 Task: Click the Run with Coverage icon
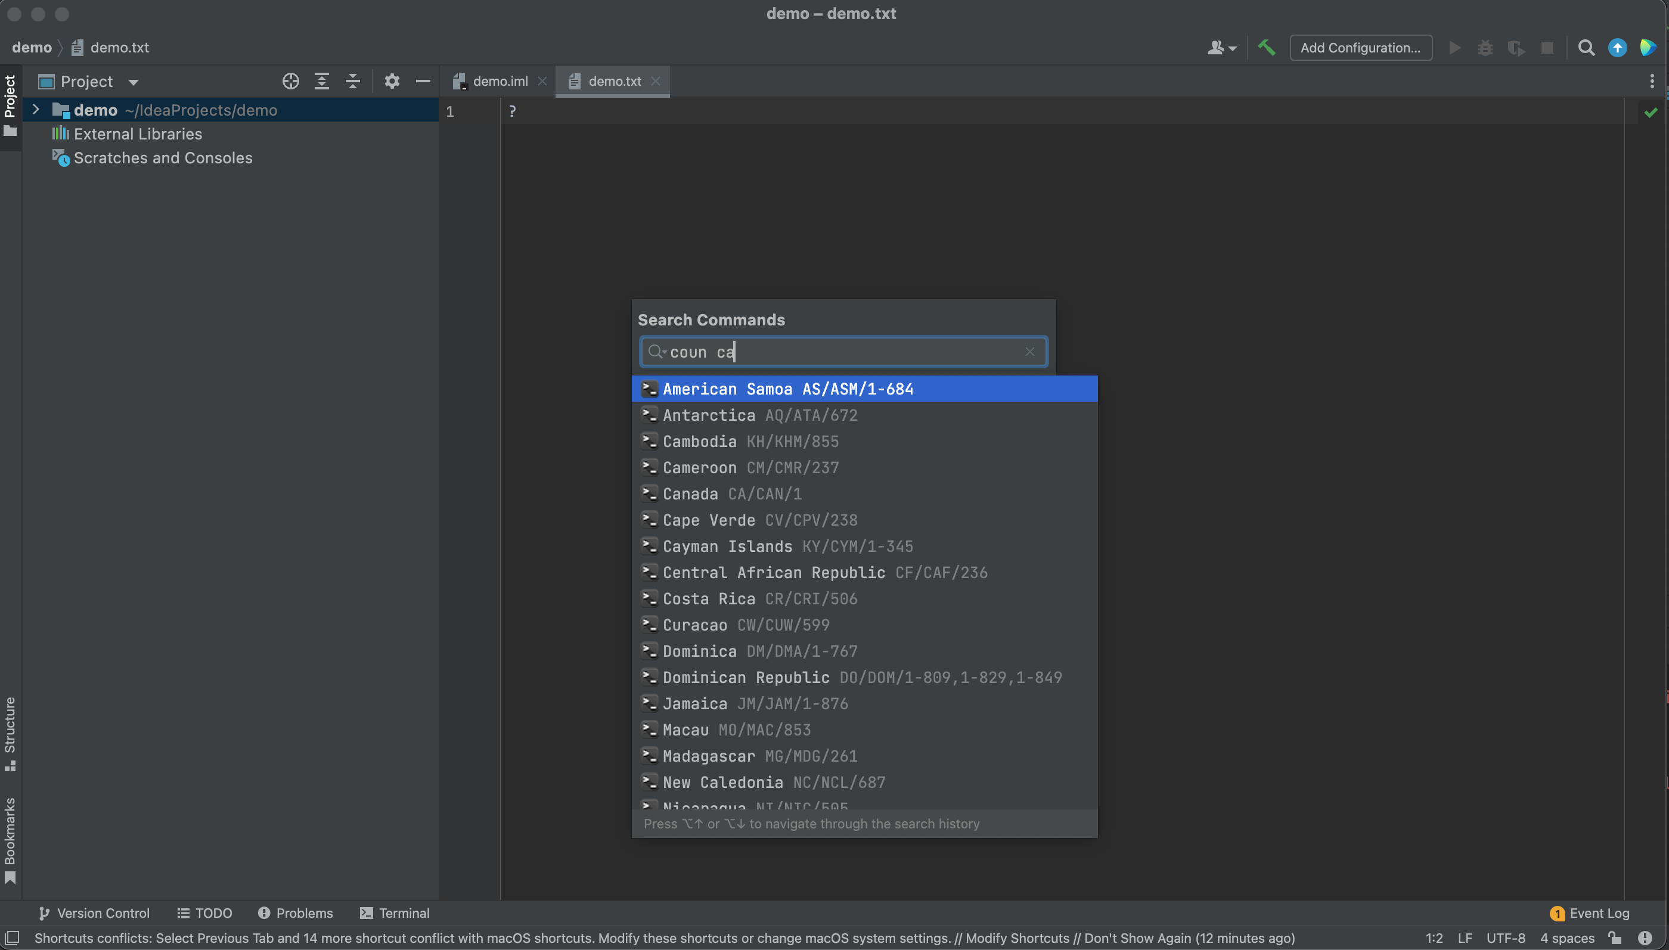point(1516,48)
